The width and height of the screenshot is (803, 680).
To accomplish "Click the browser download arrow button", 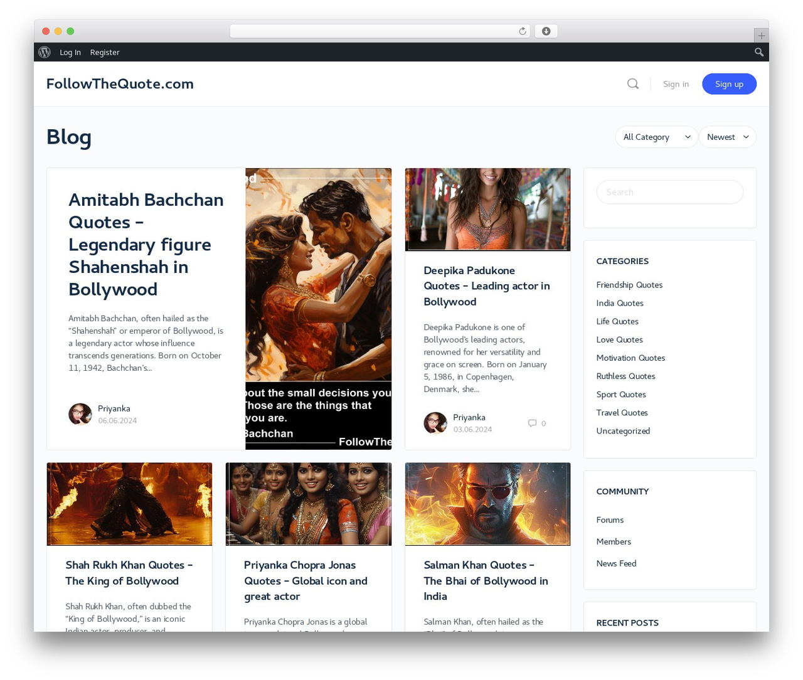I will 546,31.
